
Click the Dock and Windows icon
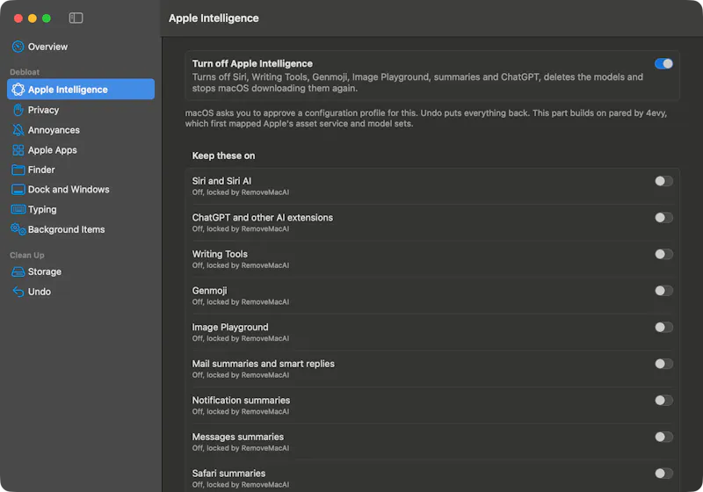point(18,190)
